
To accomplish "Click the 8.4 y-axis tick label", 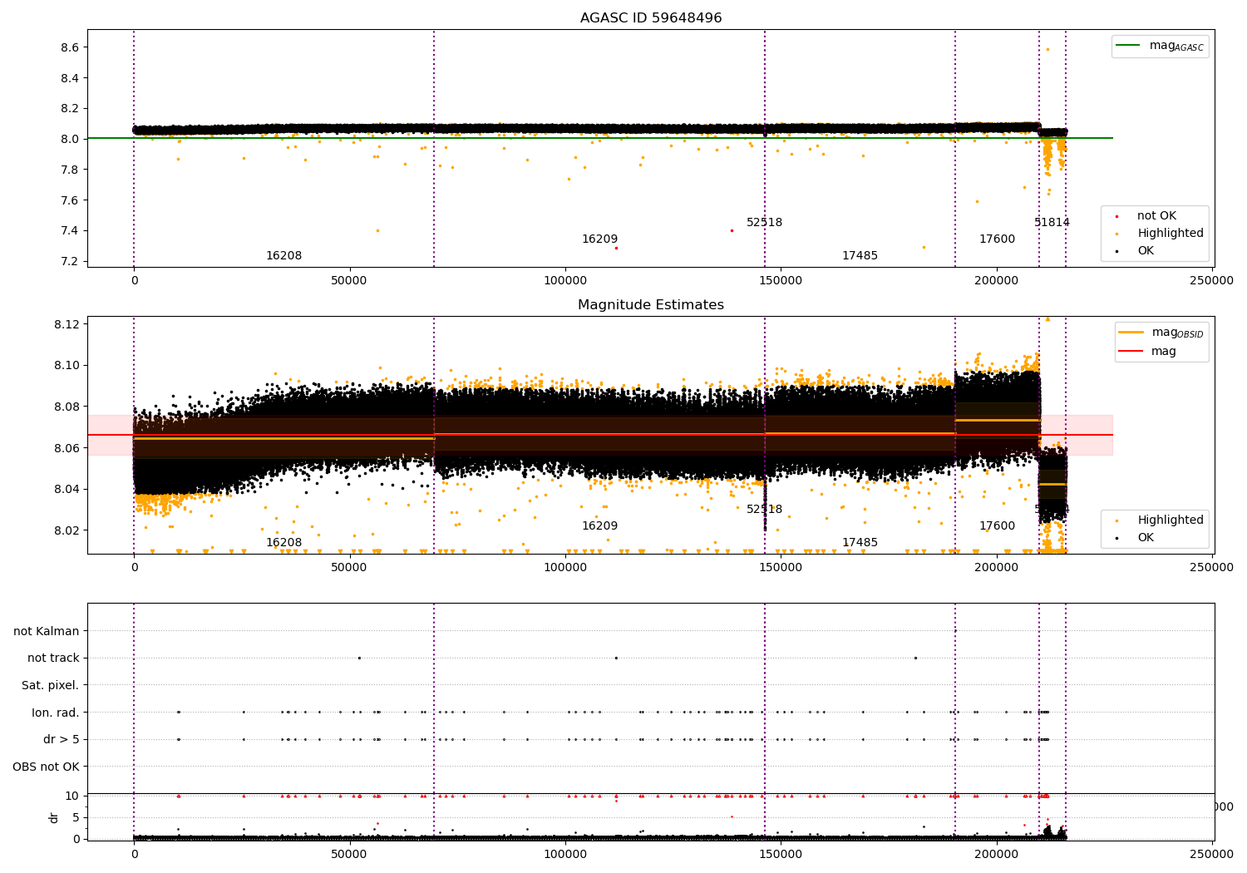I will click(x=70, y=78).
